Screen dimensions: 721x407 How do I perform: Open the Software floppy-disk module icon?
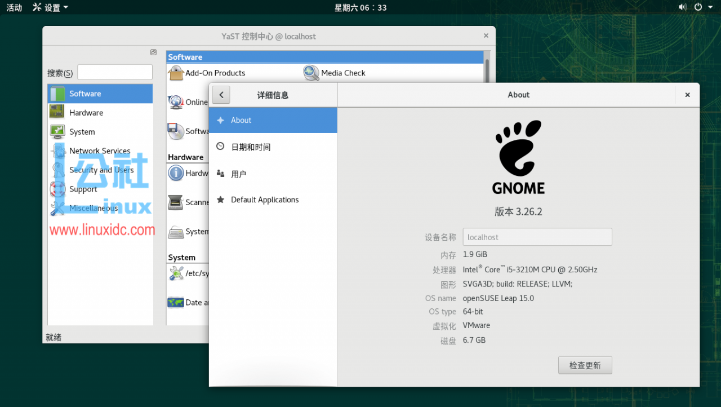(x=176, y=131)
